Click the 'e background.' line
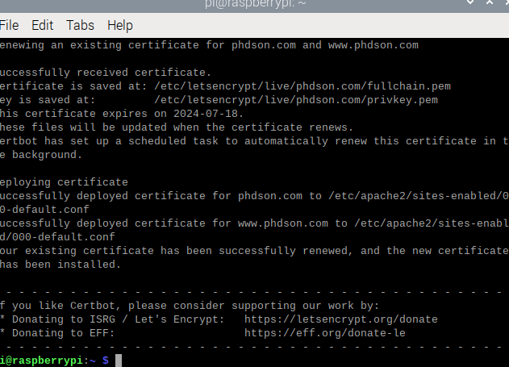 (41, 155)
